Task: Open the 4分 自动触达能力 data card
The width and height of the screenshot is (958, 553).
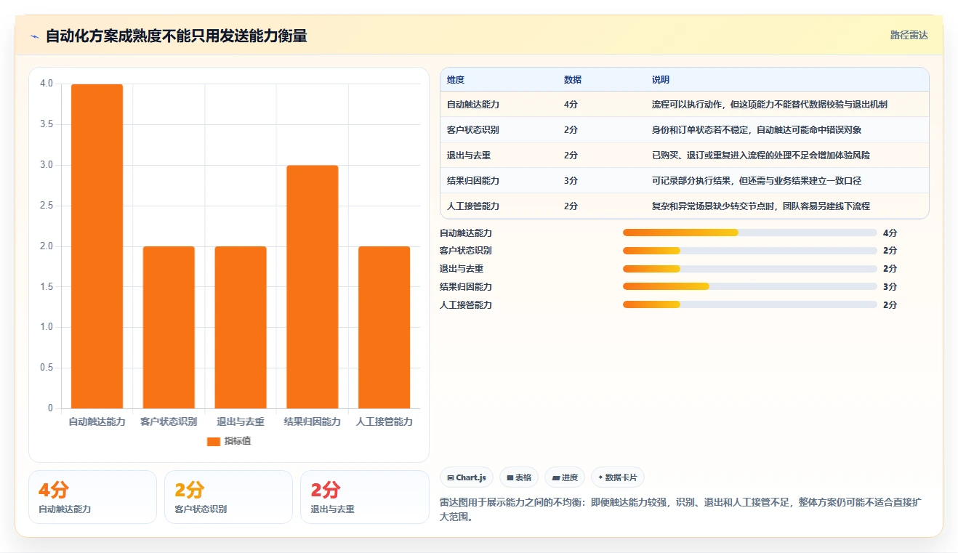Action: pyautogui.click(x=92, y=497)
